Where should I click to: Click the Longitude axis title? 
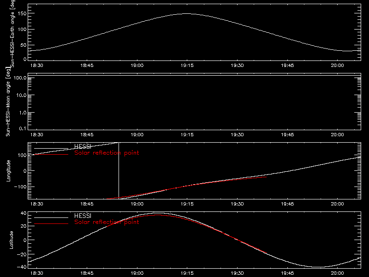(8, 171)
